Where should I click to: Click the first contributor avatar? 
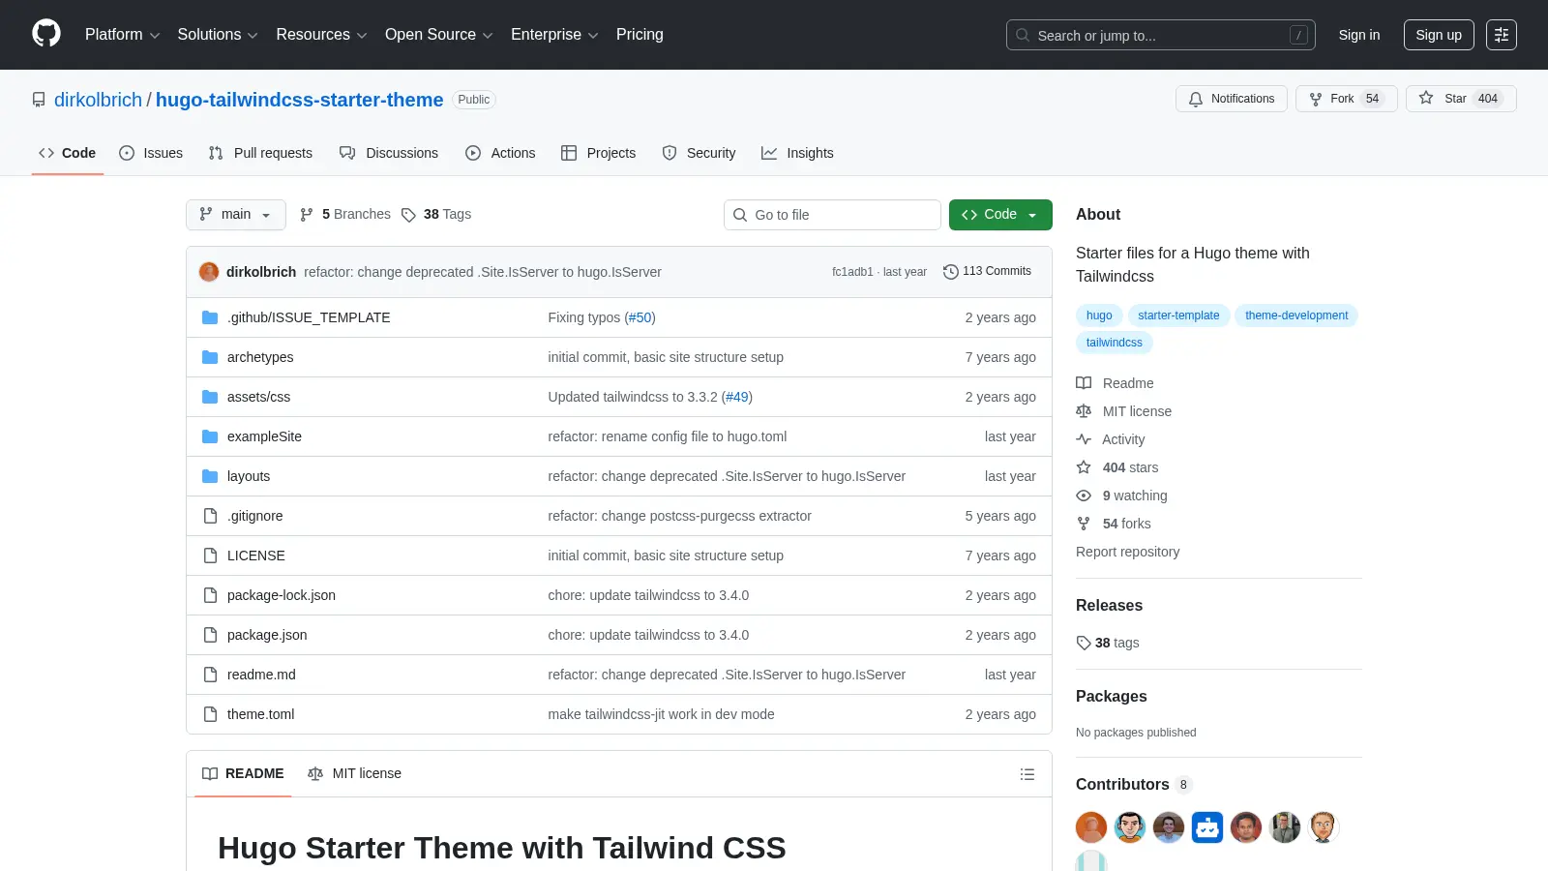(x=1091, y=827)
